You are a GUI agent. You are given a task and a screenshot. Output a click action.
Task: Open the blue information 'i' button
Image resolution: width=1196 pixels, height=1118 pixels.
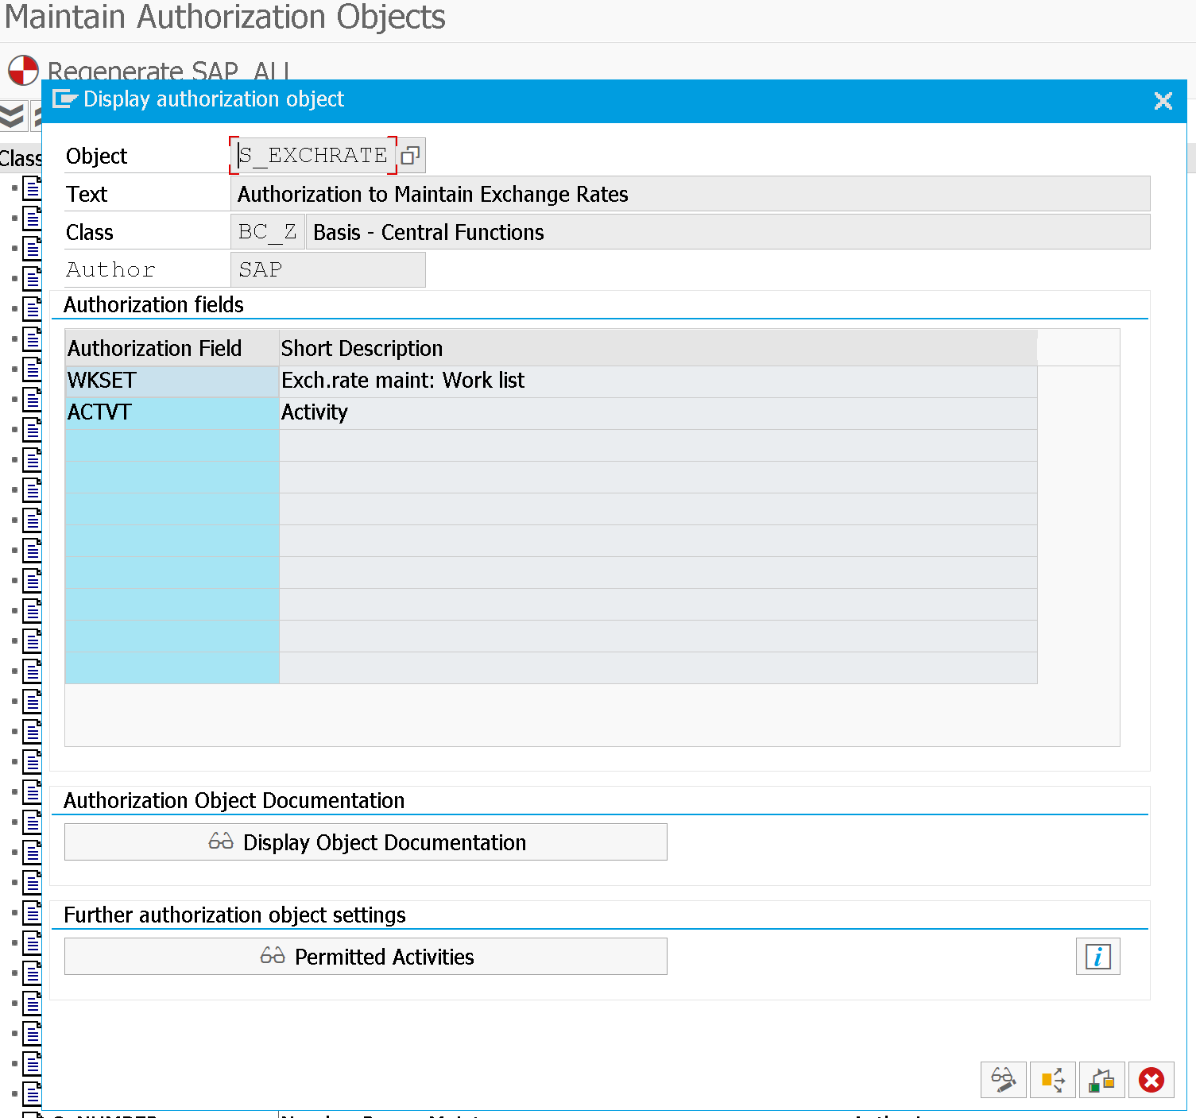1098,957
